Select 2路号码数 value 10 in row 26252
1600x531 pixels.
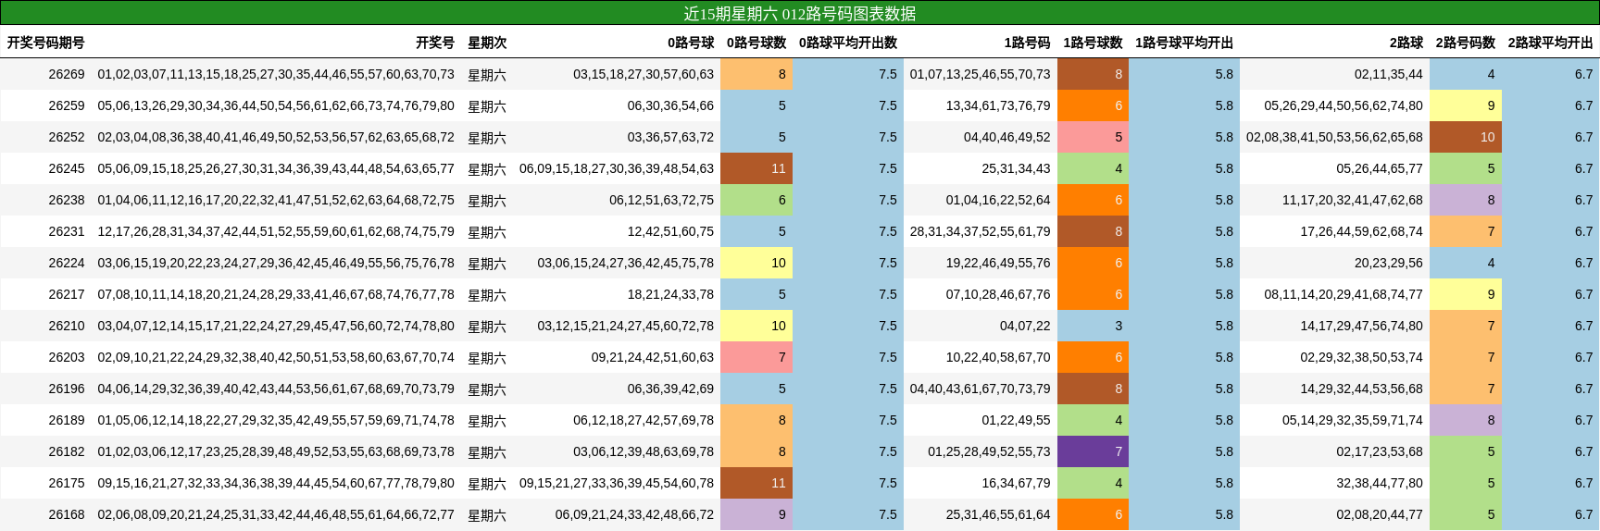pos(1466,137)
